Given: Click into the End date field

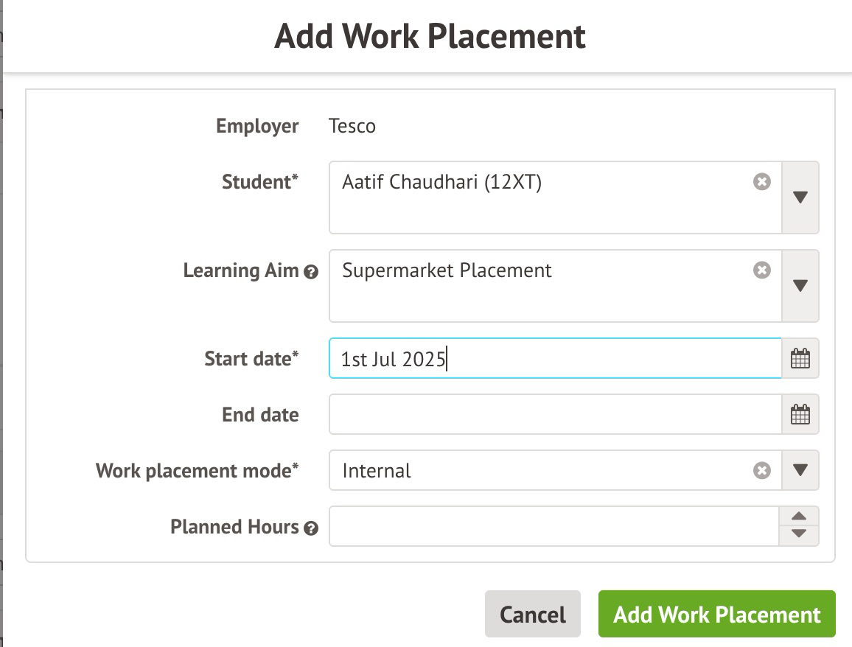Looking at the screenshot, I should 554,415.
